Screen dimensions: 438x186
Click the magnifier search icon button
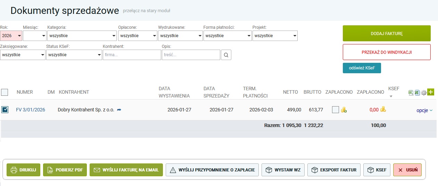coord(226,55)
